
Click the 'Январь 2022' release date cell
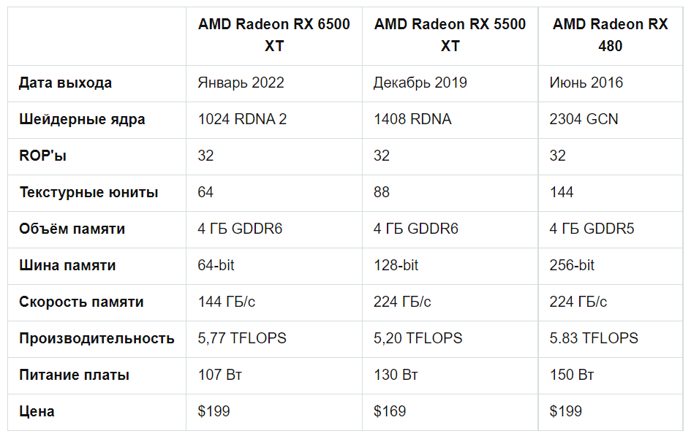click(241, 83)
